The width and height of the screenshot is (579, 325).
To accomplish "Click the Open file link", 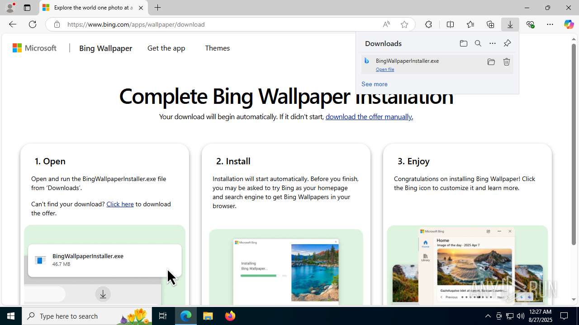I will click(385, 70).
